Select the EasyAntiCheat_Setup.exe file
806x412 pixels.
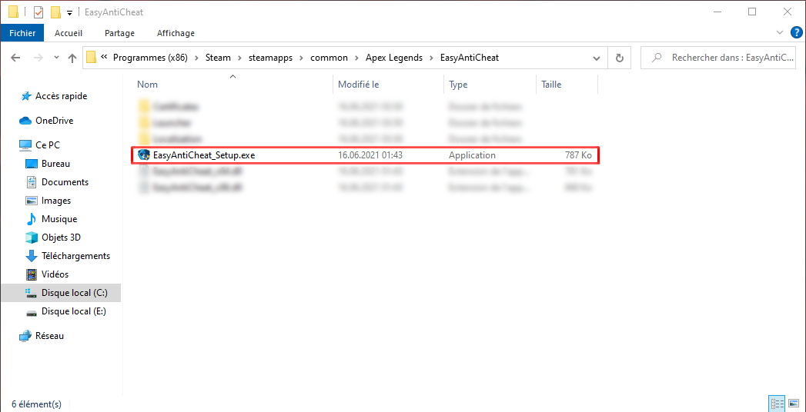point(366,155)
